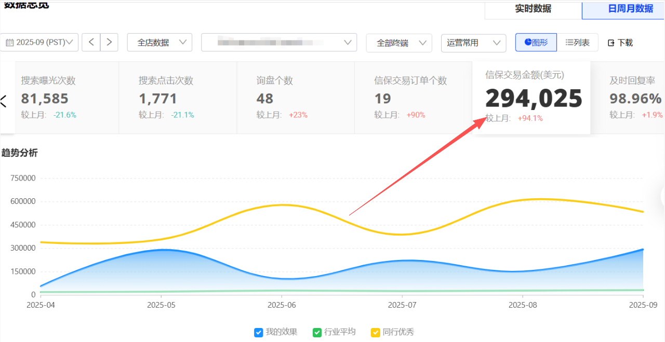Toggle the 我的效果 legend checkbox
This screenshot has width=665, height=342.
point(258,332)
